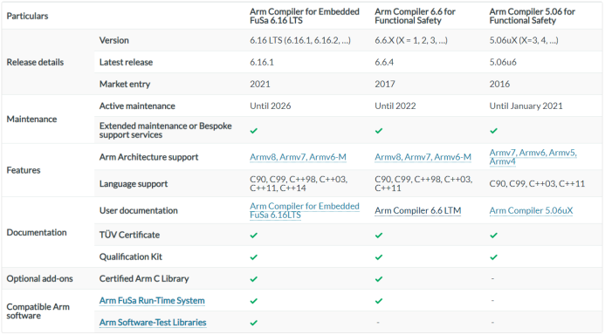Click Certified Arm C Library checkmark for Compiler 6.6
Image resolution: width=605 pixels, height=335 pixels.
pos(379,279)
